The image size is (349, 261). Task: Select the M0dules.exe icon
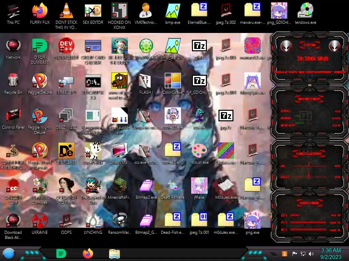pyautogui.click(x=226, y=189)
